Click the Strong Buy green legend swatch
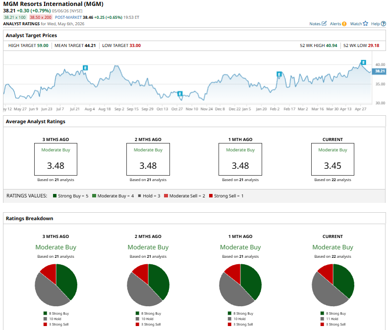 [55, 195]
